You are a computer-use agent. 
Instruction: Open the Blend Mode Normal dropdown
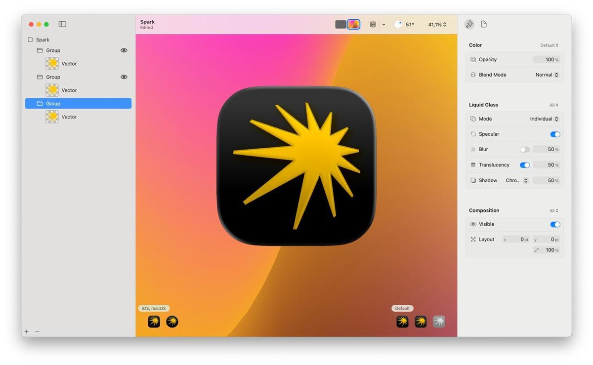point(547,75)
